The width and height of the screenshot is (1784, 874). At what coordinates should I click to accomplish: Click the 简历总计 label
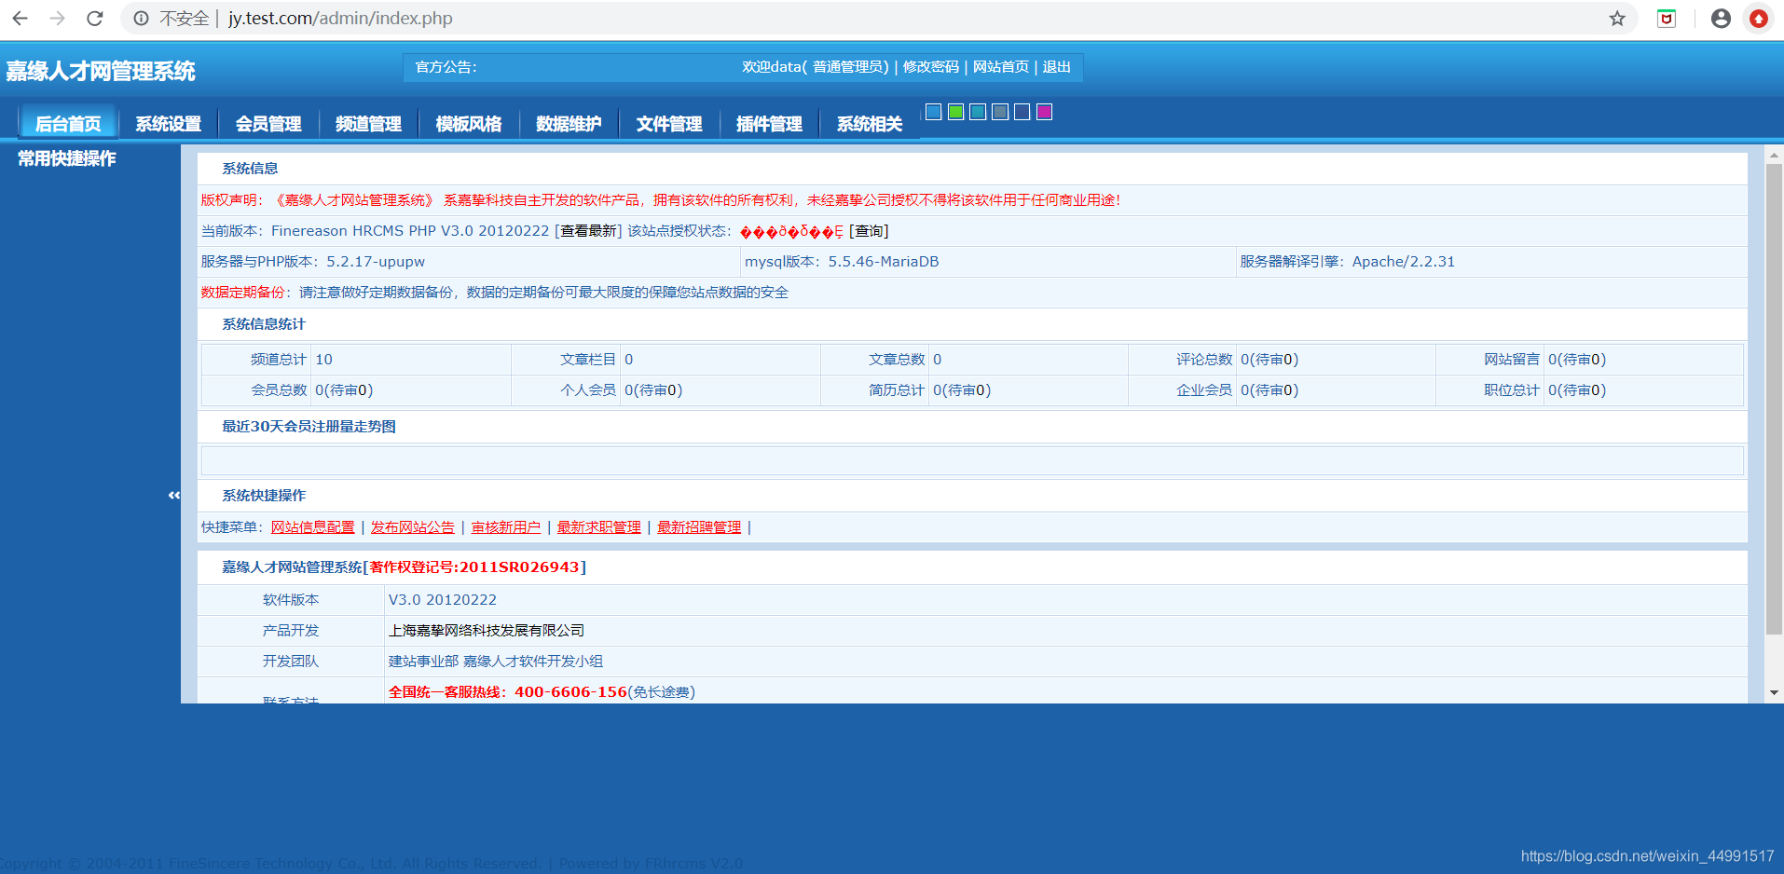[897, 390]
